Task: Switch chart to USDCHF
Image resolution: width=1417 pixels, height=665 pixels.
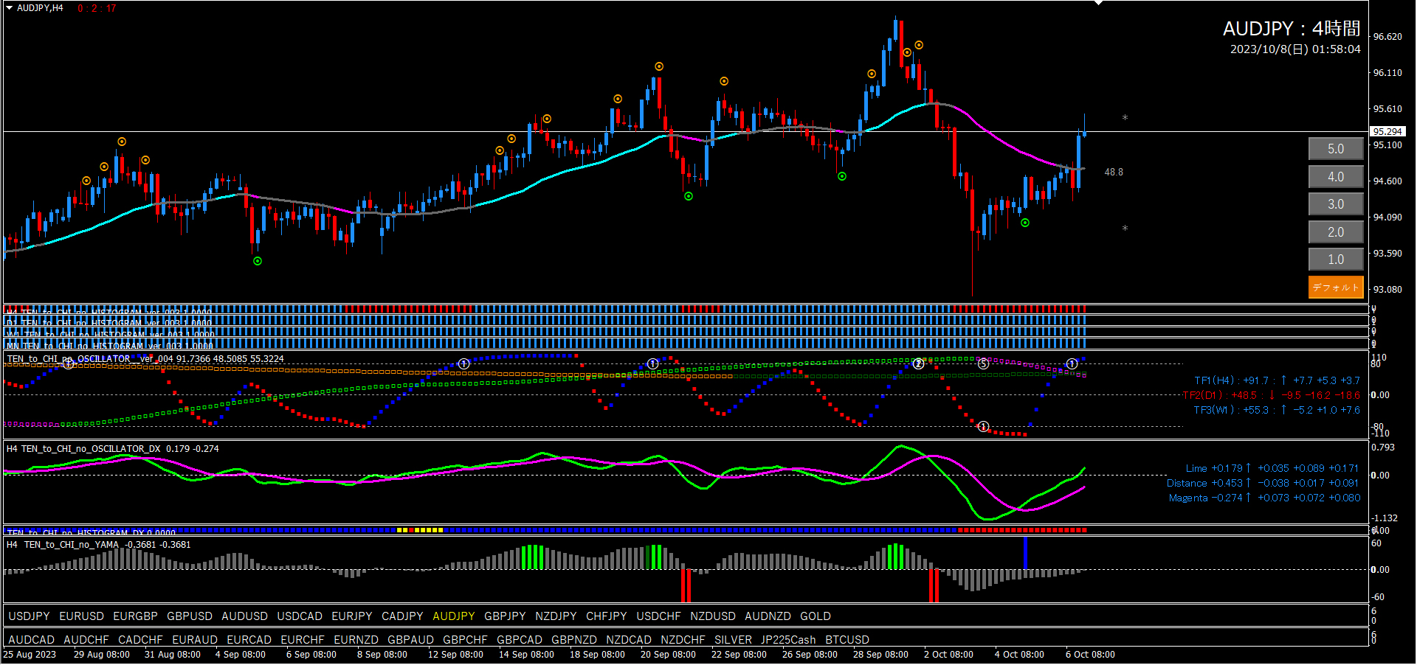Action: tap(658, 616)
